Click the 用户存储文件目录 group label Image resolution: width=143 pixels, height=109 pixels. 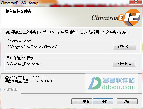(20, 58)
